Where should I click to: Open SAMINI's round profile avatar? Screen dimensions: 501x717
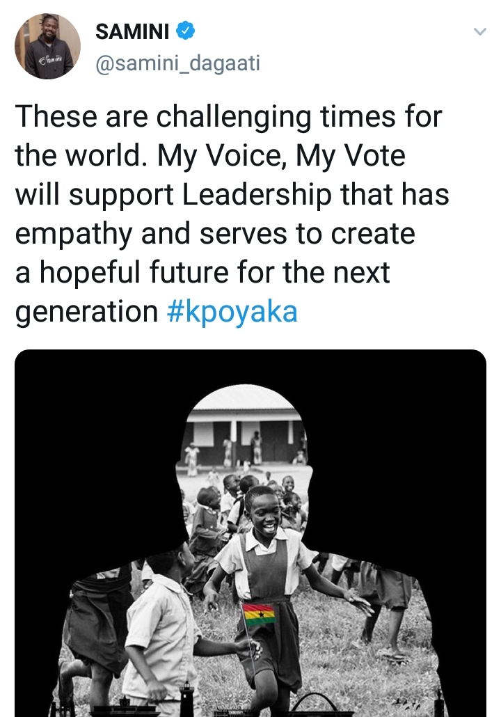[47, 46]
